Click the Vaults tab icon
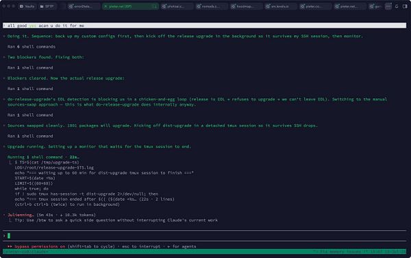This screenshot has width=411, height=258. pos(21,6)
